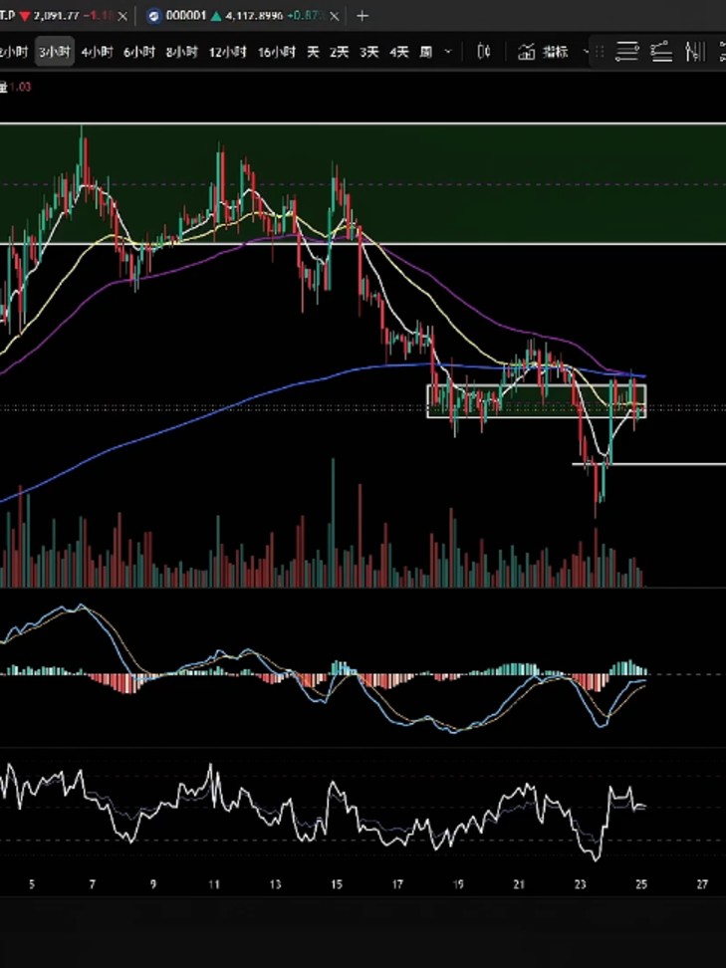Image resolution: width=726 pixels, height=968 pixels.
Task: Select the 3小时 timeframe
Action: click(55, 53)
